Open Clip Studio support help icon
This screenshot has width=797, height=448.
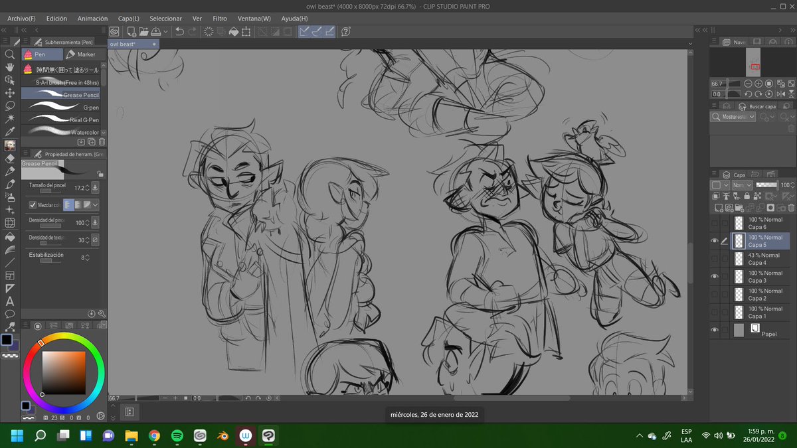pos(346,31)
